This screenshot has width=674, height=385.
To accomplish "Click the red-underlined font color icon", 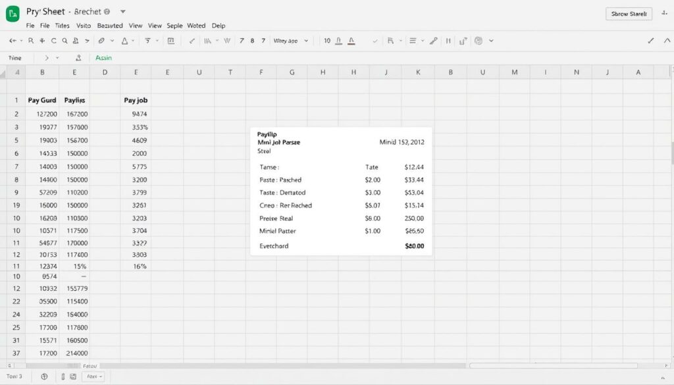I will [351, 41].
